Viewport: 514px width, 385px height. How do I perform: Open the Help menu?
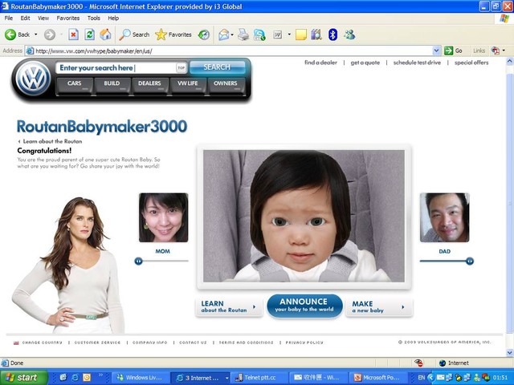113,18
